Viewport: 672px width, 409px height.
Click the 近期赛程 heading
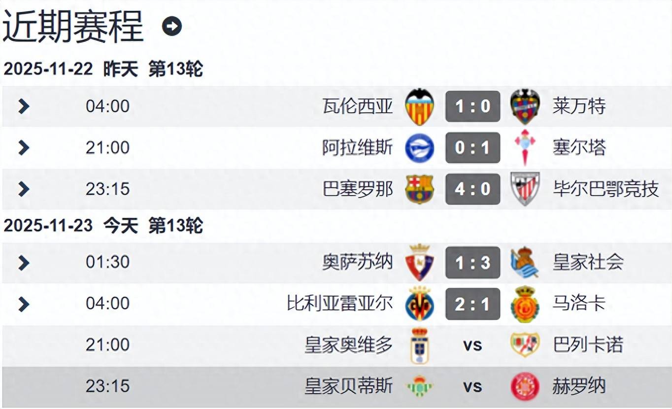(x=73, y=26)
